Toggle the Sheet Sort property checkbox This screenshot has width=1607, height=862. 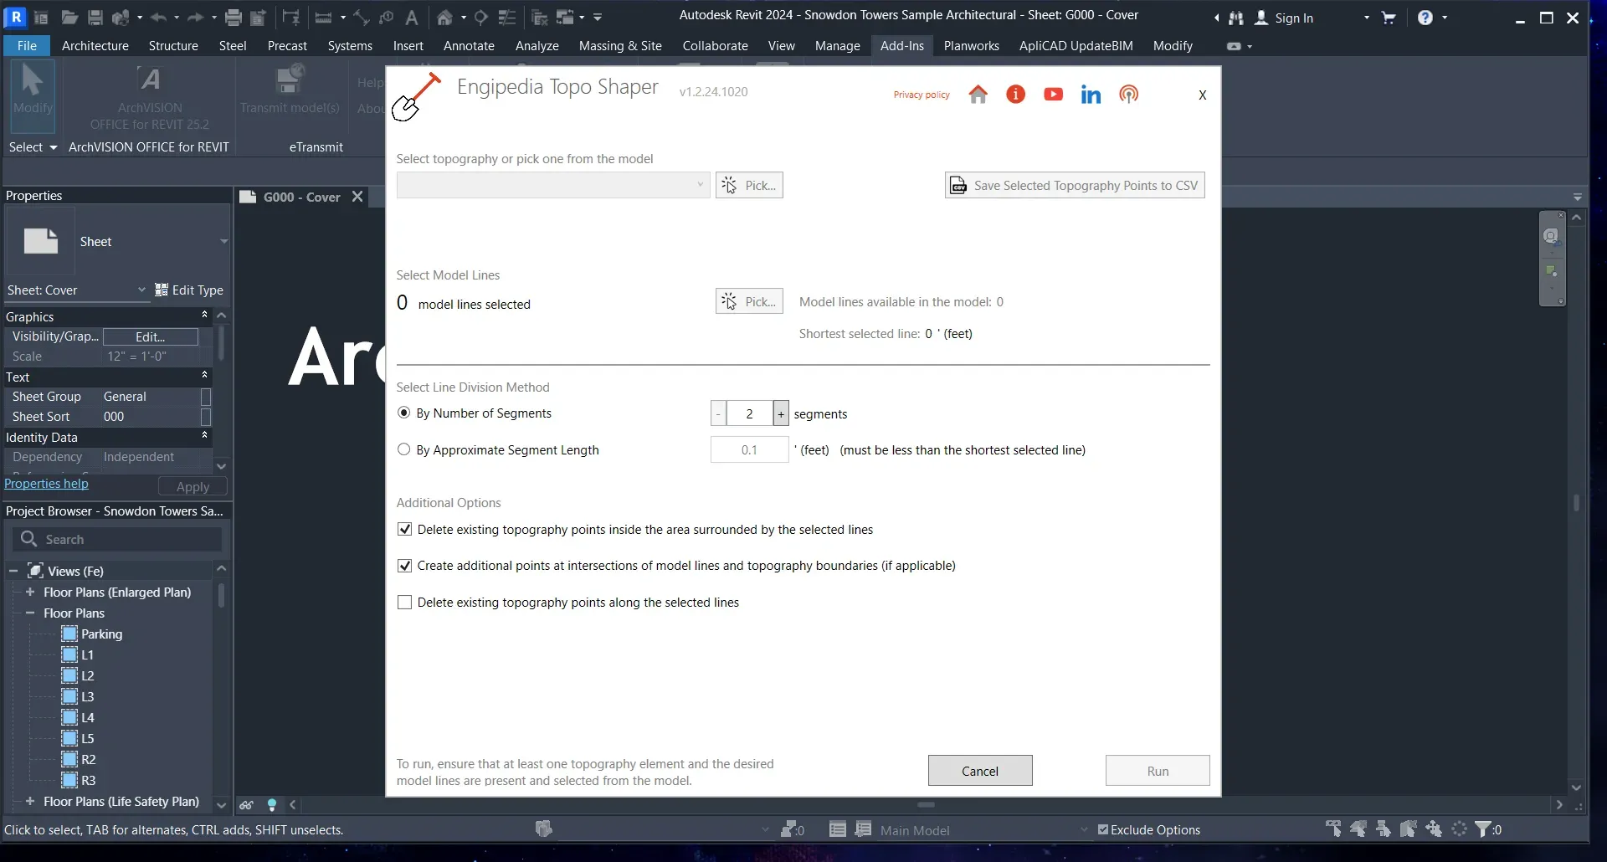coord(206,417)
